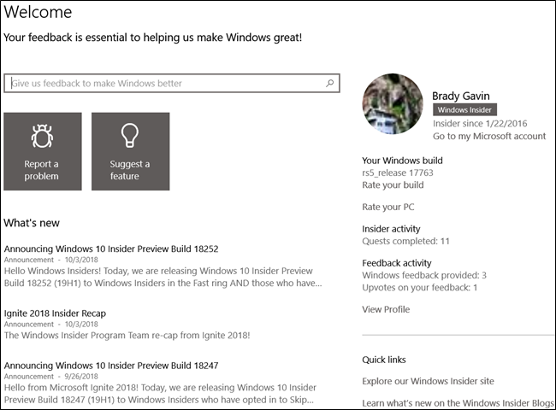
Task: Open Build 18247 announcement
Action: tap(111, 366)
